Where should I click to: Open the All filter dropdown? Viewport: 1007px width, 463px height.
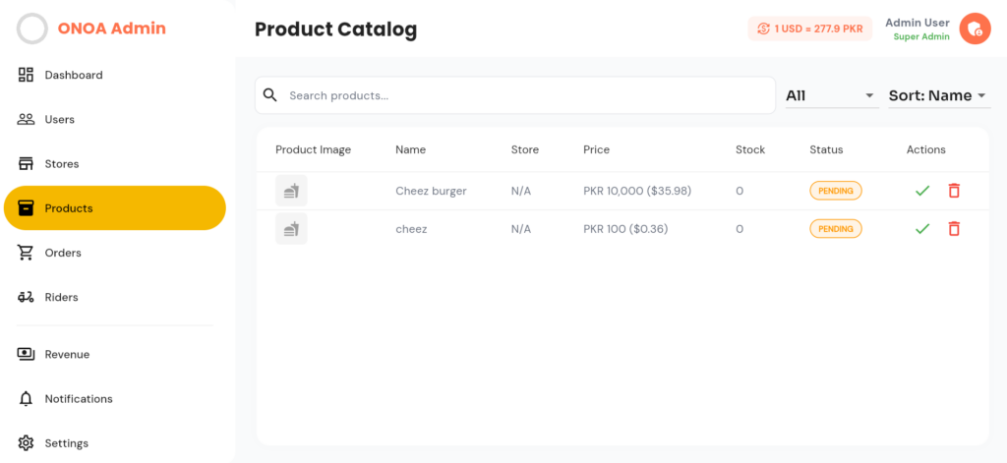832,95
